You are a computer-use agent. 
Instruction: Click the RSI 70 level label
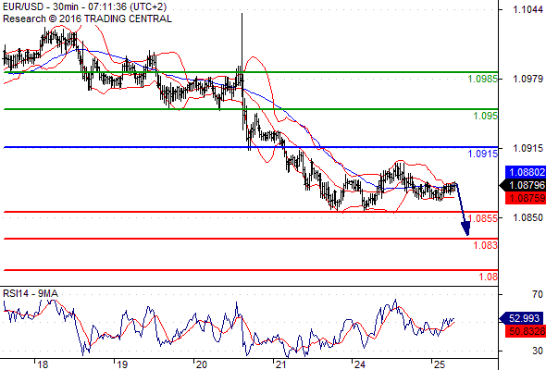[x=538, y=294]
